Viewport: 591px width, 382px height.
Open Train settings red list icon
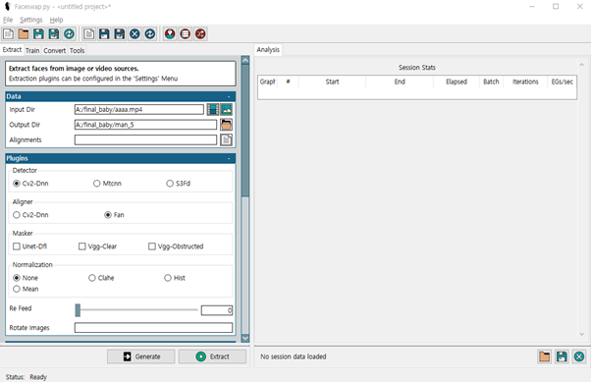[186, 34]
